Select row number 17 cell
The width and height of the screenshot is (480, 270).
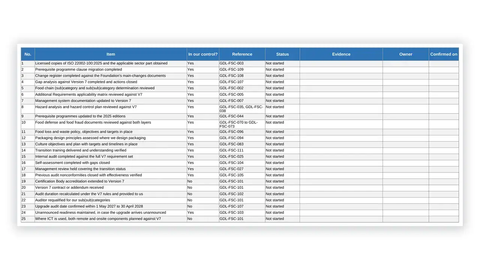click(28, 169)
